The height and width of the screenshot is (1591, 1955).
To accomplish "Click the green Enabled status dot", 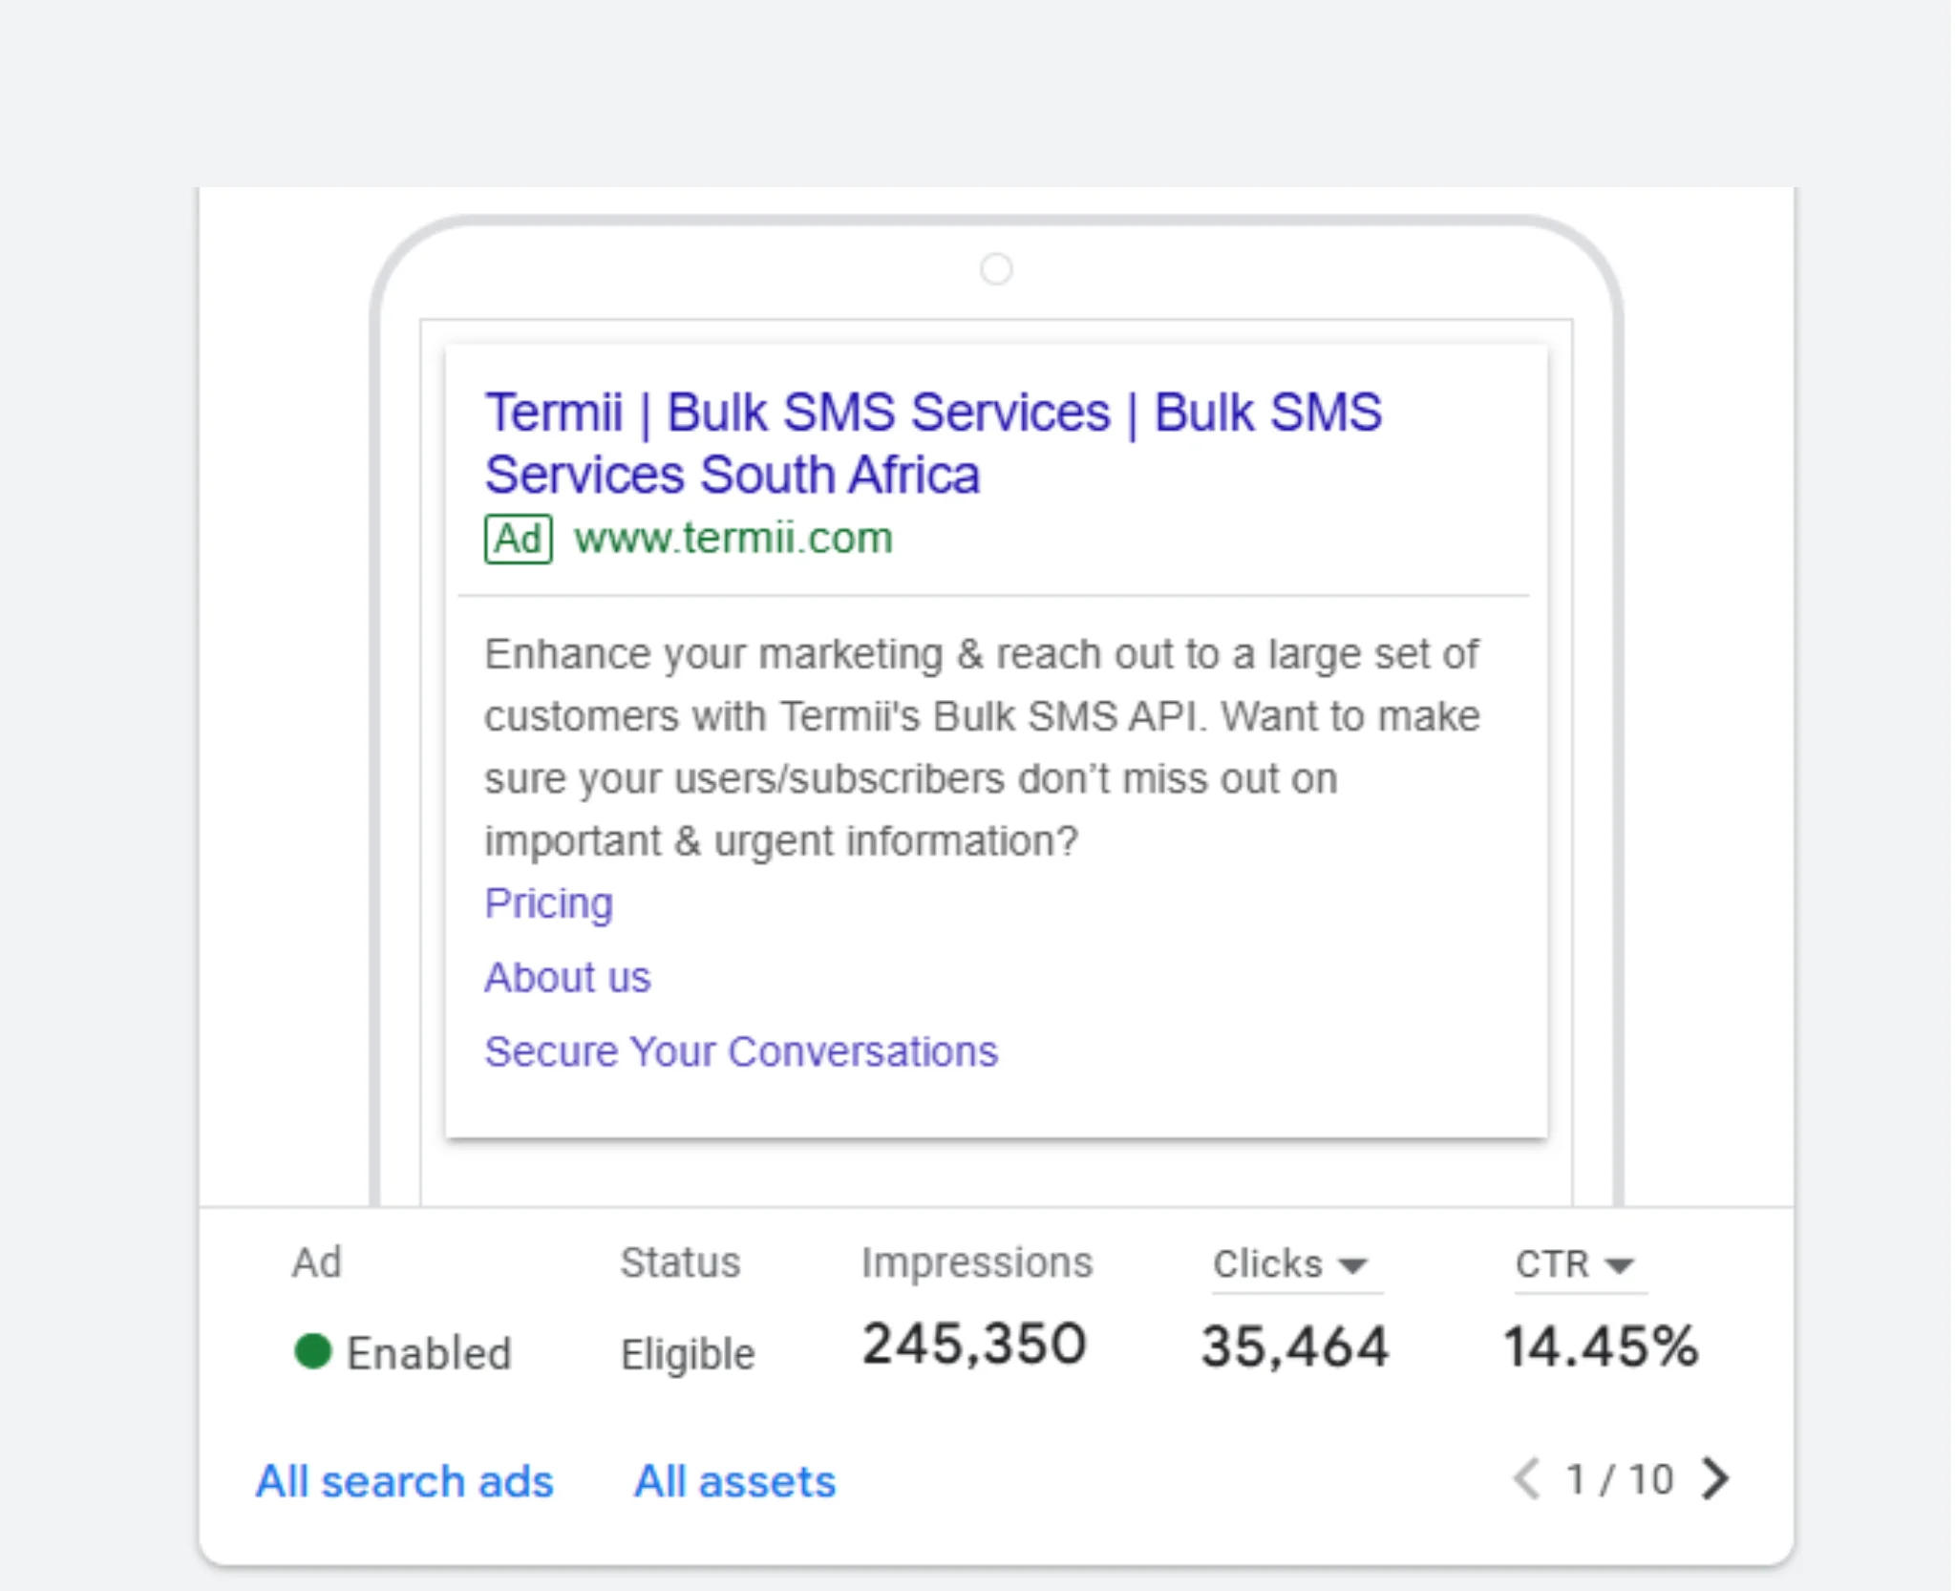I will click(x=312, y=1351).
